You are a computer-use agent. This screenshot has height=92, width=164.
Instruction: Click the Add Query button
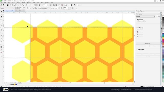(148, 44)
